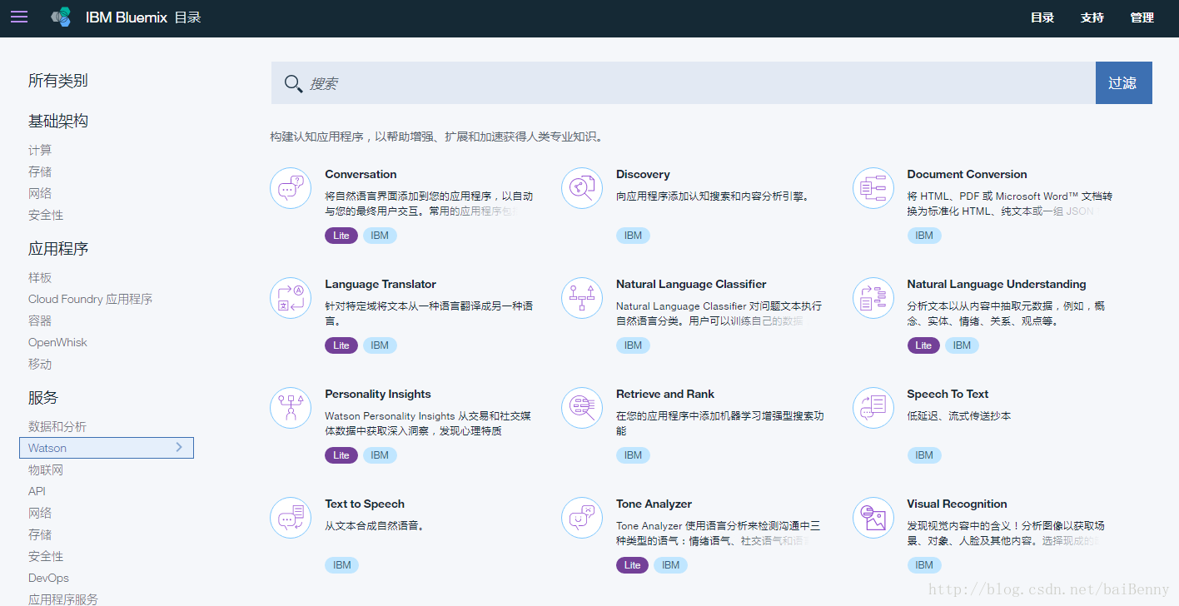Screen dimensions: 1179x606
Task: Open the Document Conversion service icon
Action: pos(873,188)
